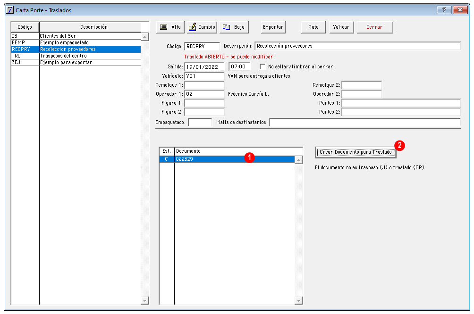This screenshot has width=474, height=314.
Task: Select the TRC Traspasos del centro row
Action: tap(76, 56)
